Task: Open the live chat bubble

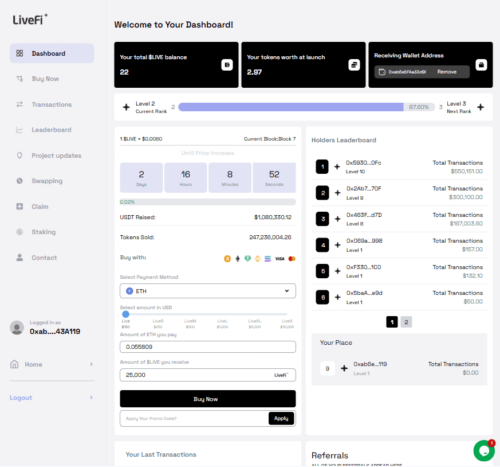Action: click(x=484, y=451)
